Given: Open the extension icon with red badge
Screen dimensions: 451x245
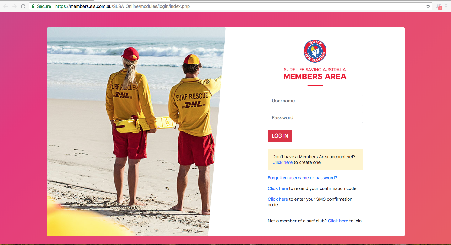Looking at the screenshot, I should [439, 6].
